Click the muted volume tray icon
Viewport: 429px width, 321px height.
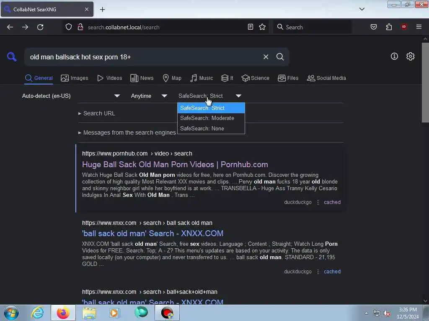click(387, 313)
